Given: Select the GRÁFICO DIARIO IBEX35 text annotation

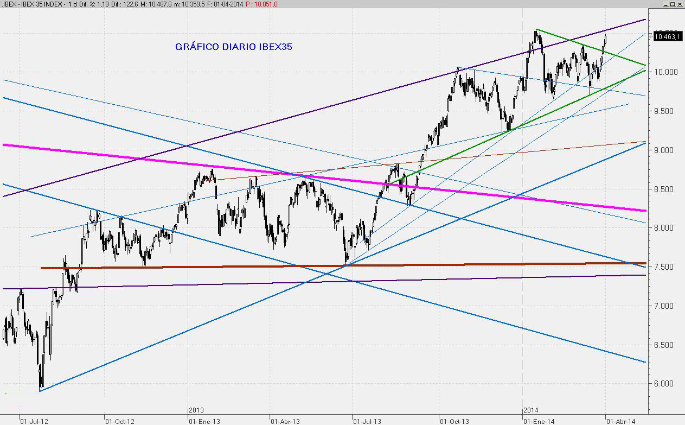Looking at the screenshot, I should (233, 47).
